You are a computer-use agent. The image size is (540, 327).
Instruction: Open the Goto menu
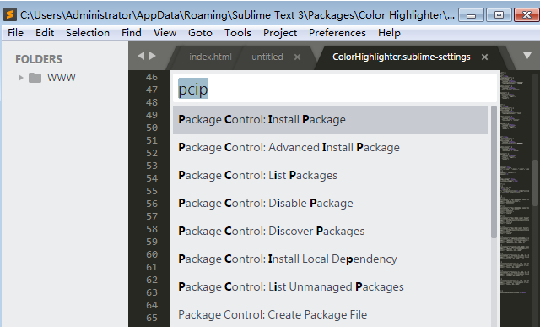pyautogui.click(x=200, y=33)
